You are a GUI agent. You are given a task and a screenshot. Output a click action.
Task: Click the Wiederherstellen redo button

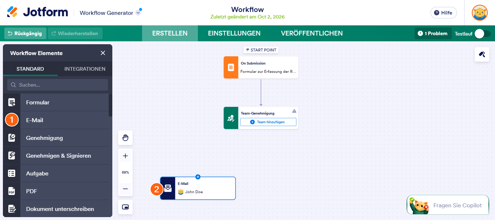75,33
